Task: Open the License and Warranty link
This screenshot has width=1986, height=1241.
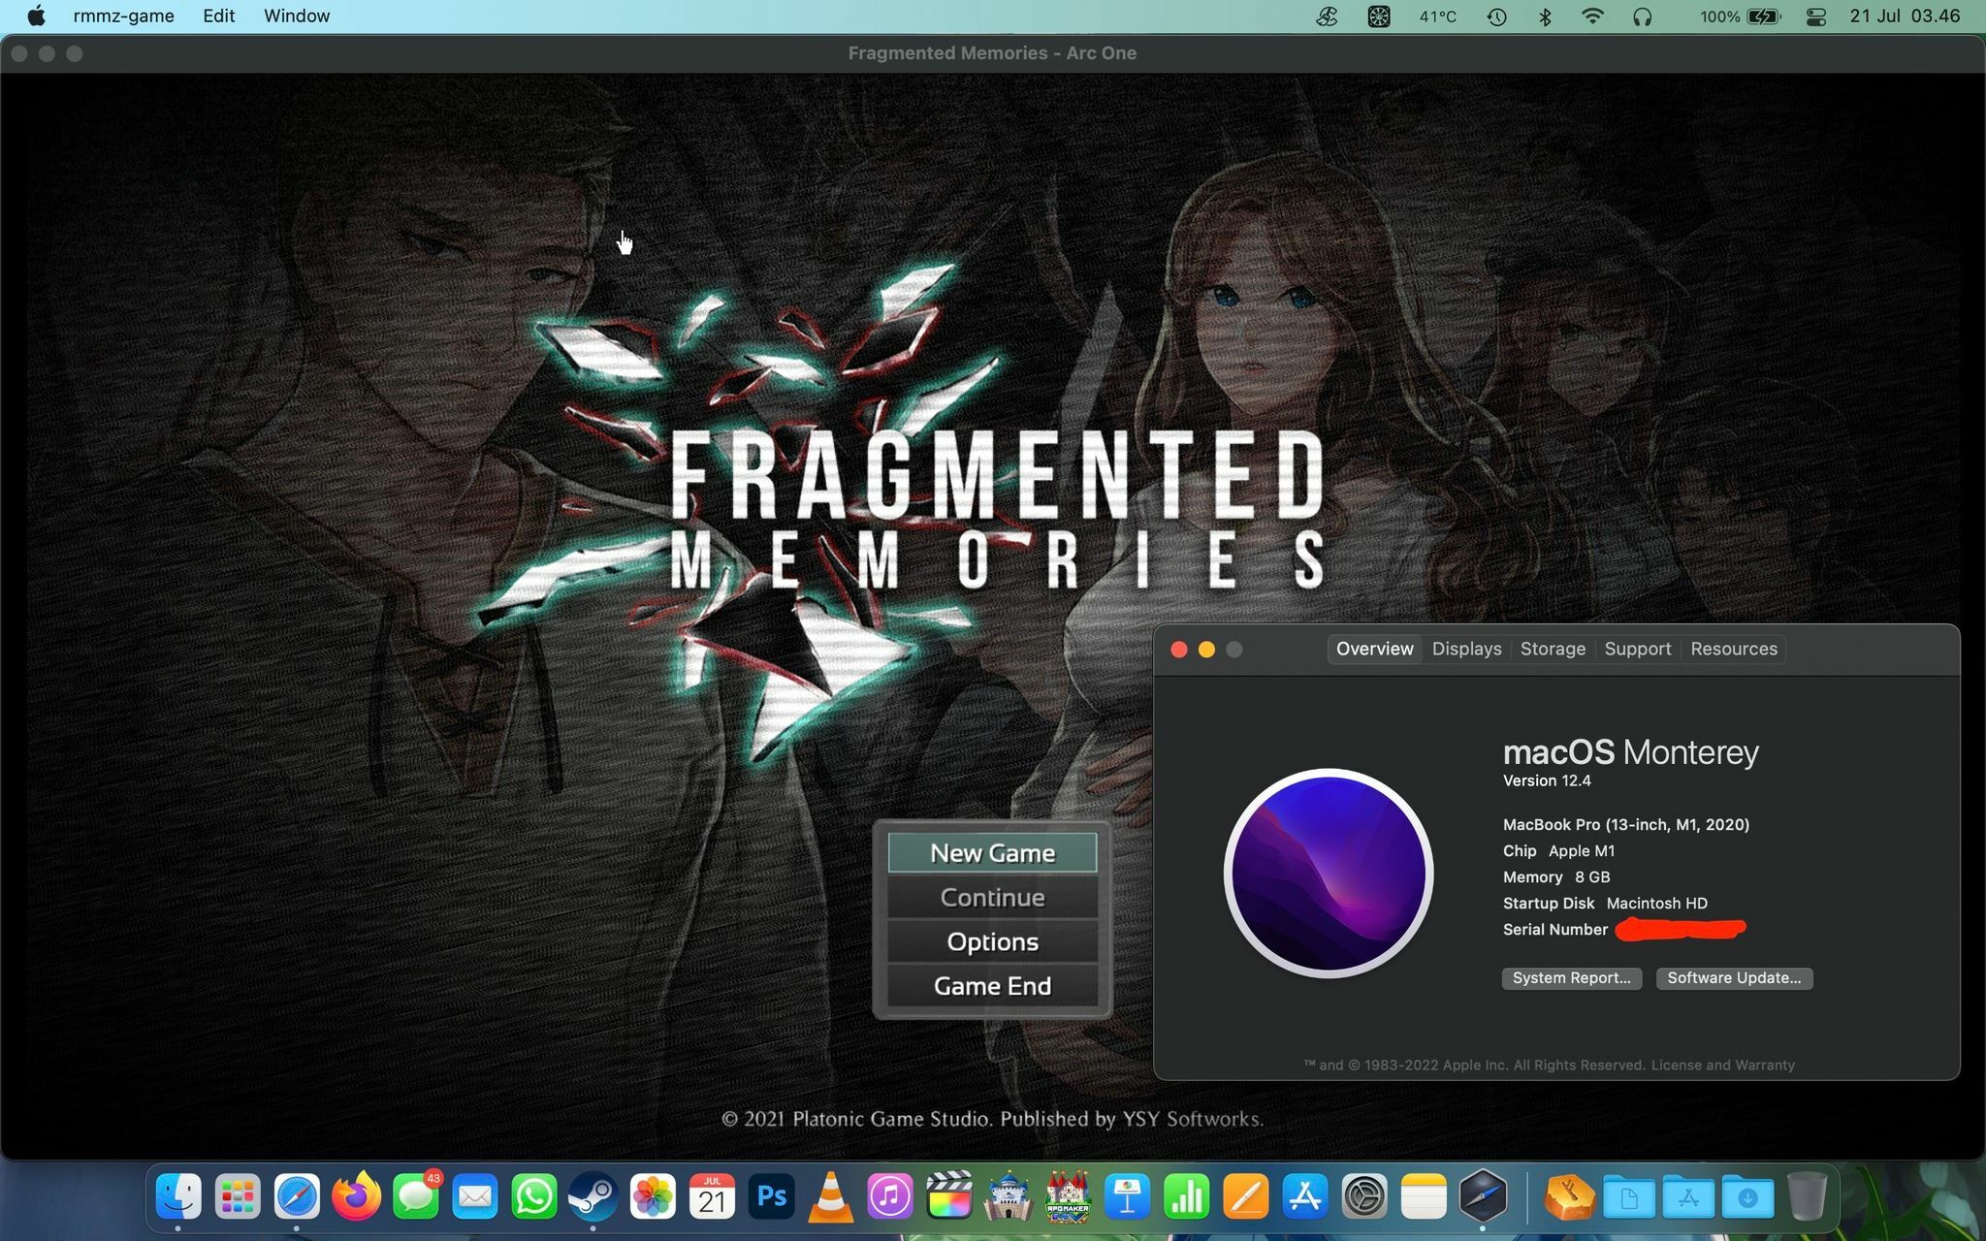Action: 1722,1065
